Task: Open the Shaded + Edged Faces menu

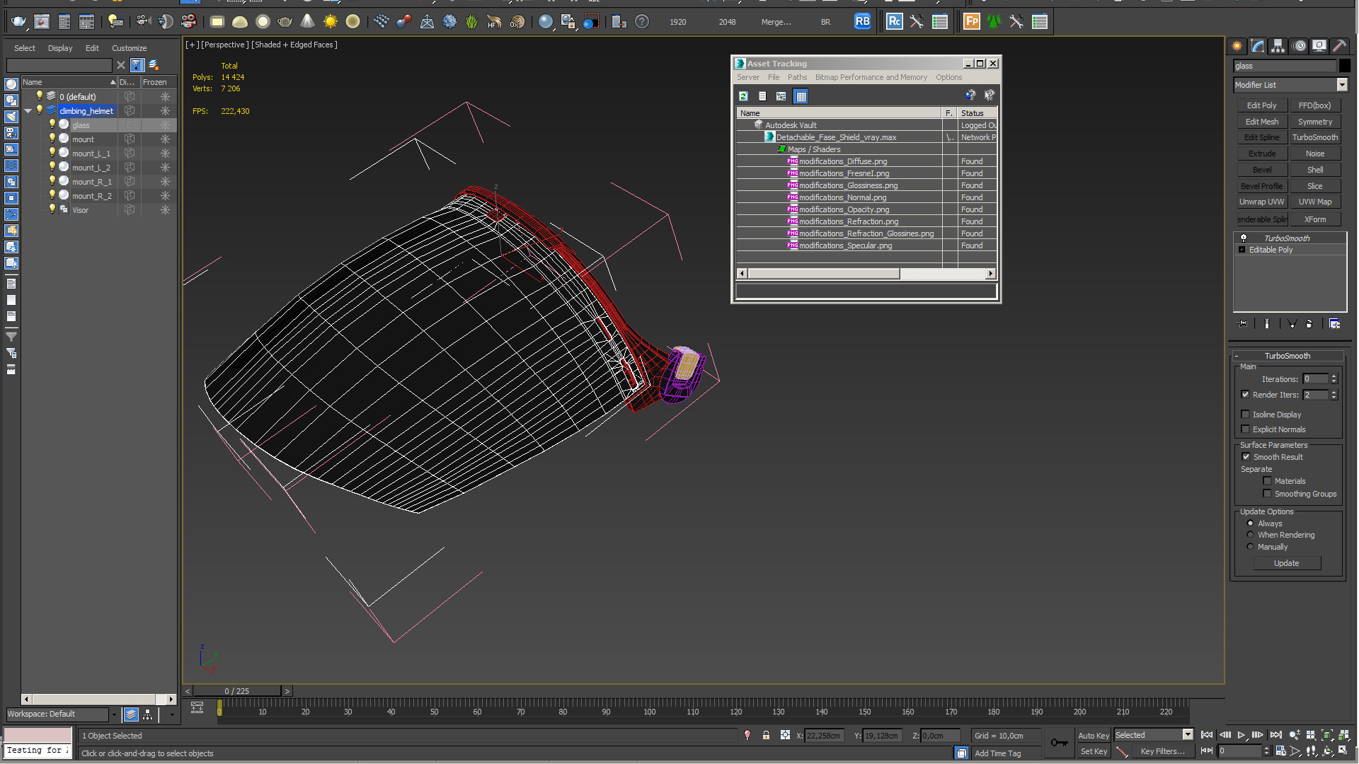Action: tap(294, 45)
